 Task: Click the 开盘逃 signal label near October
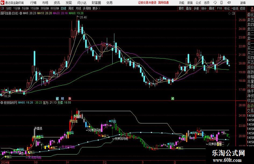tap(38, 128)
